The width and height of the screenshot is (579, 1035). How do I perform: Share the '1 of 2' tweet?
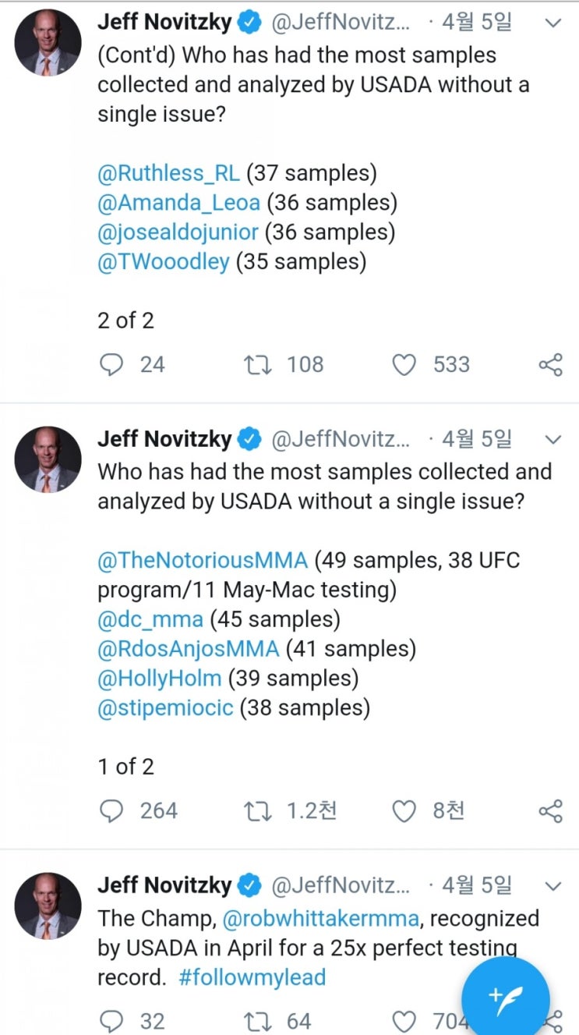coord(550,811)
